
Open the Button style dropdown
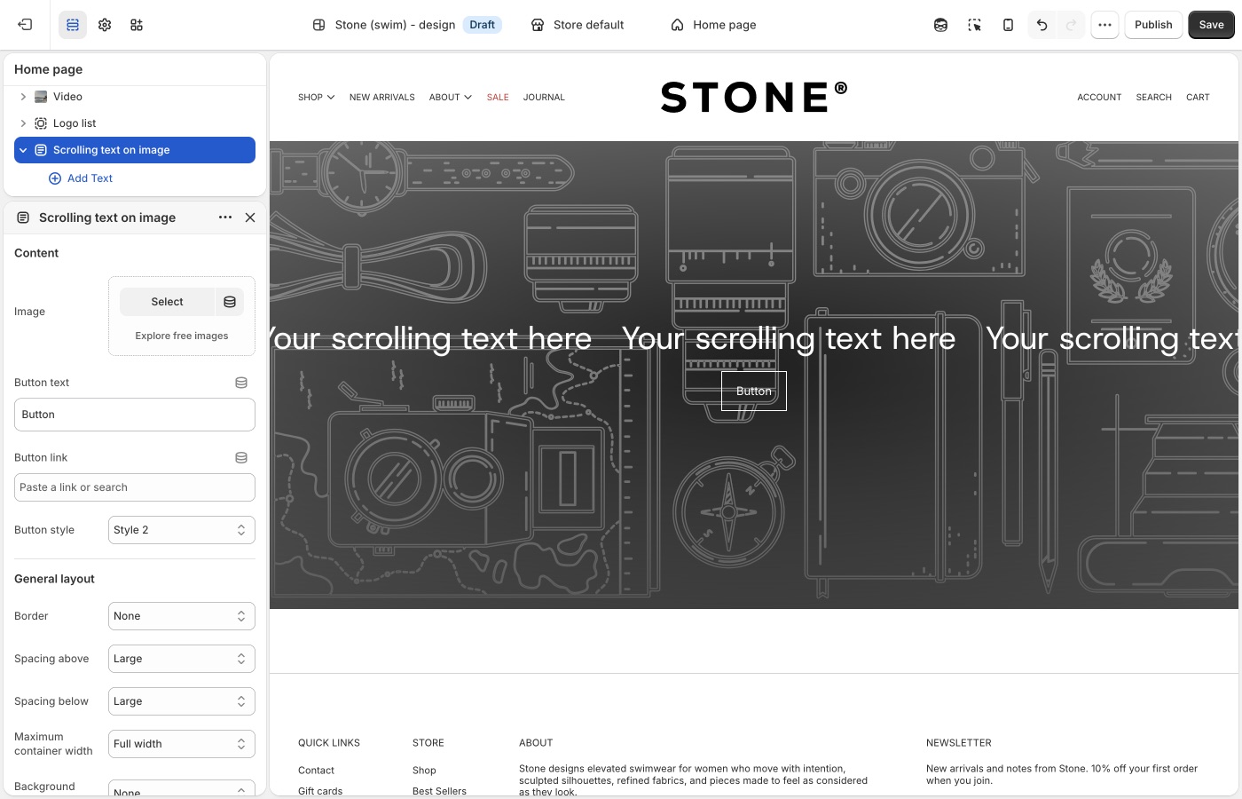[182, 530]
